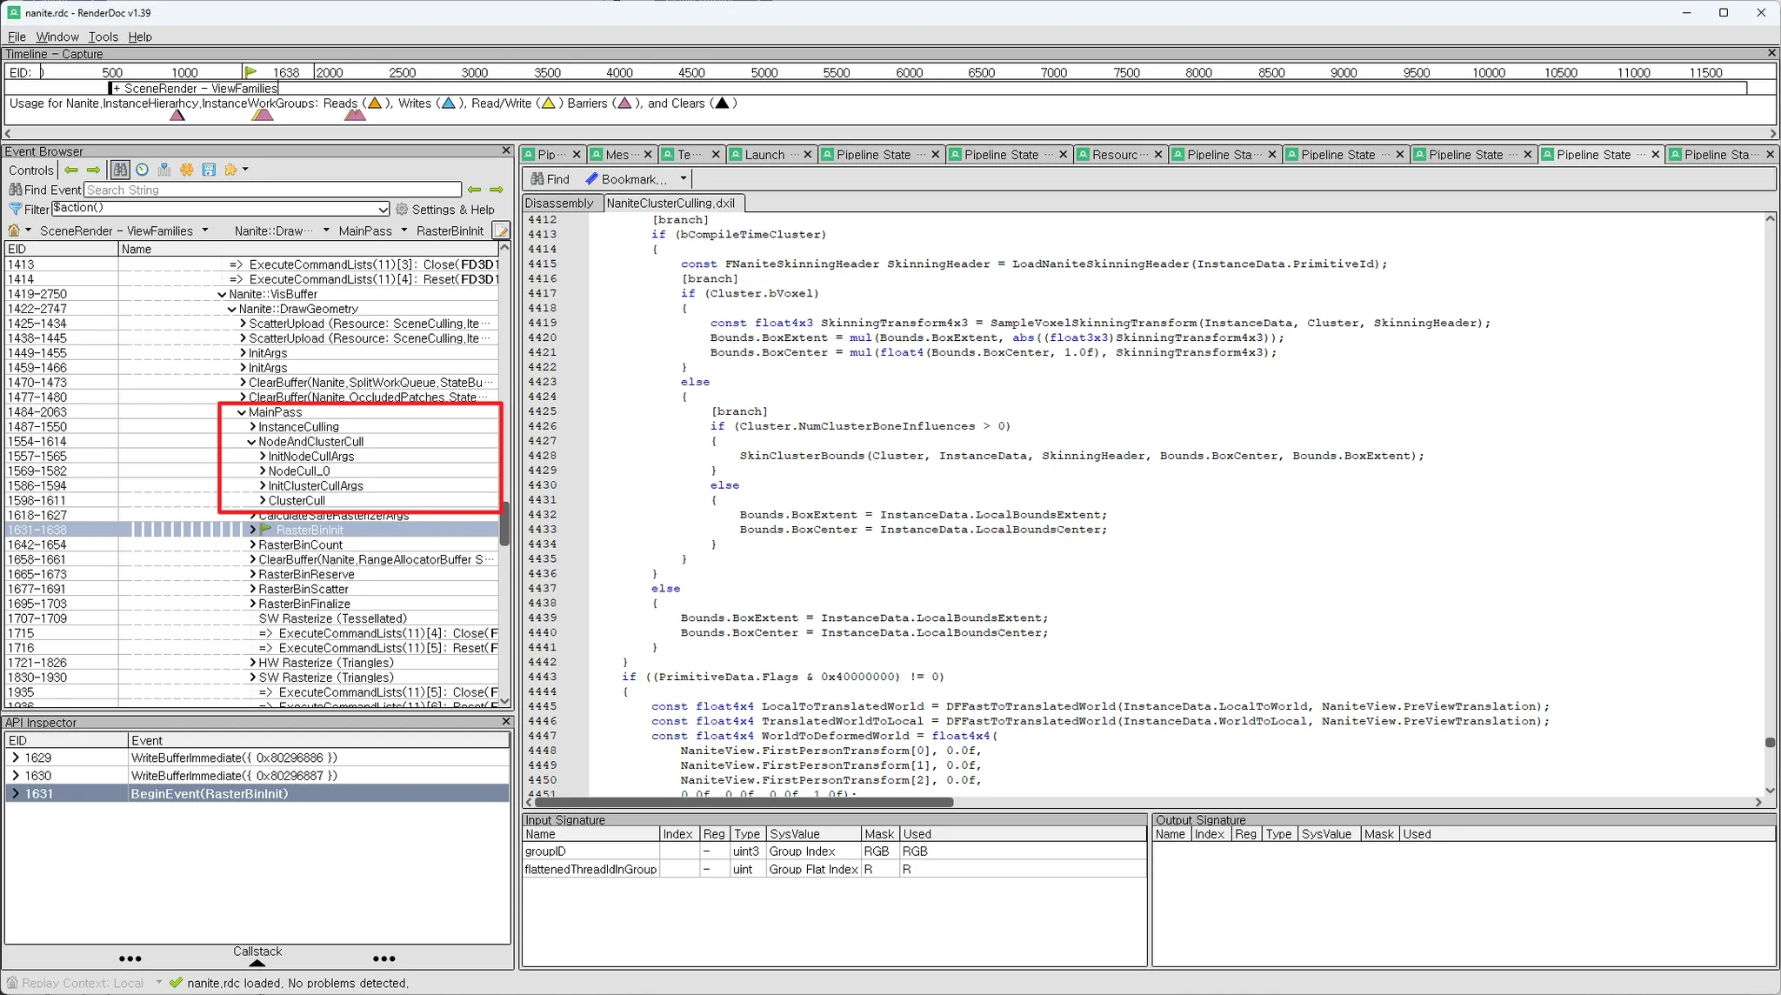The width and height of the screenshot is (1781, 995).
Task: Expand the InstanceCulling event node
Action: [x=252, y=427]
